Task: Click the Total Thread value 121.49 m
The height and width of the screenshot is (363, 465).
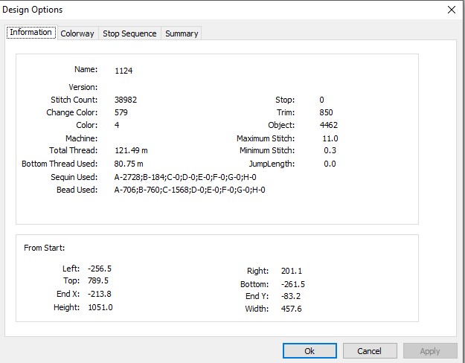Action: (x=131, y=150)
